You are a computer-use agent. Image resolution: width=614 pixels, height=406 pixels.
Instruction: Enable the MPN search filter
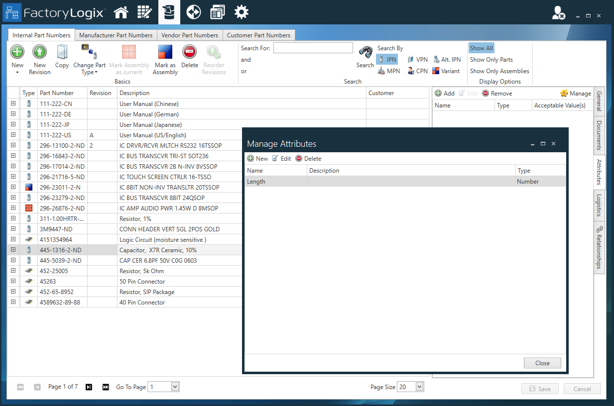388,71
